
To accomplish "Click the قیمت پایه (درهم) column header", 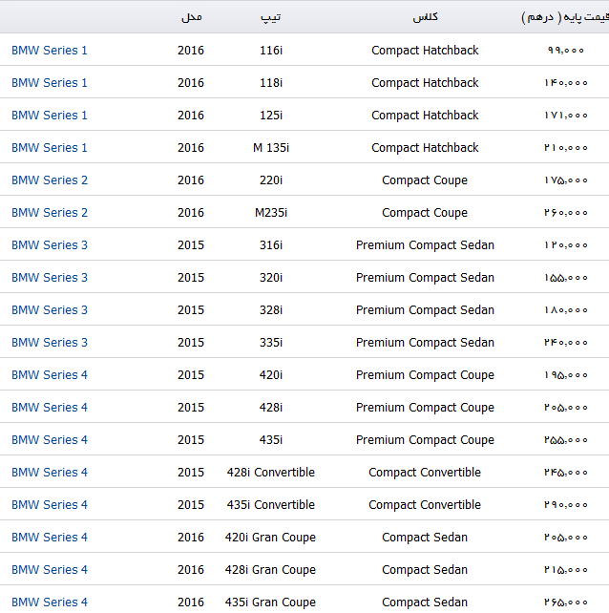I will 565,17.
